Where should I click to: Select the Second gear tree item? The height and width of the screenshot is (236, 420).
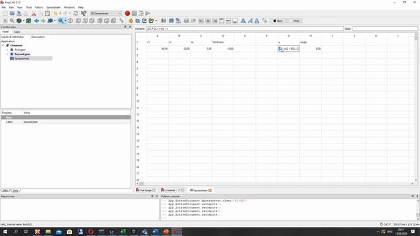(x=22, y=54)
